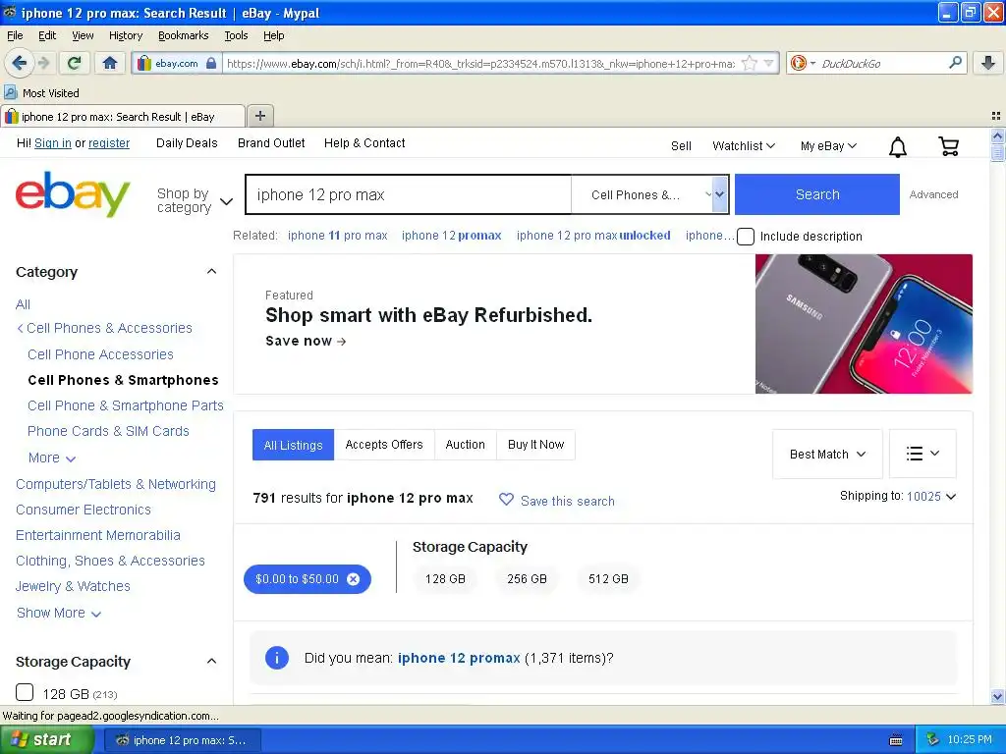
Task: Change the Shipping to 10025 zip dropdown
Action: 930,496
